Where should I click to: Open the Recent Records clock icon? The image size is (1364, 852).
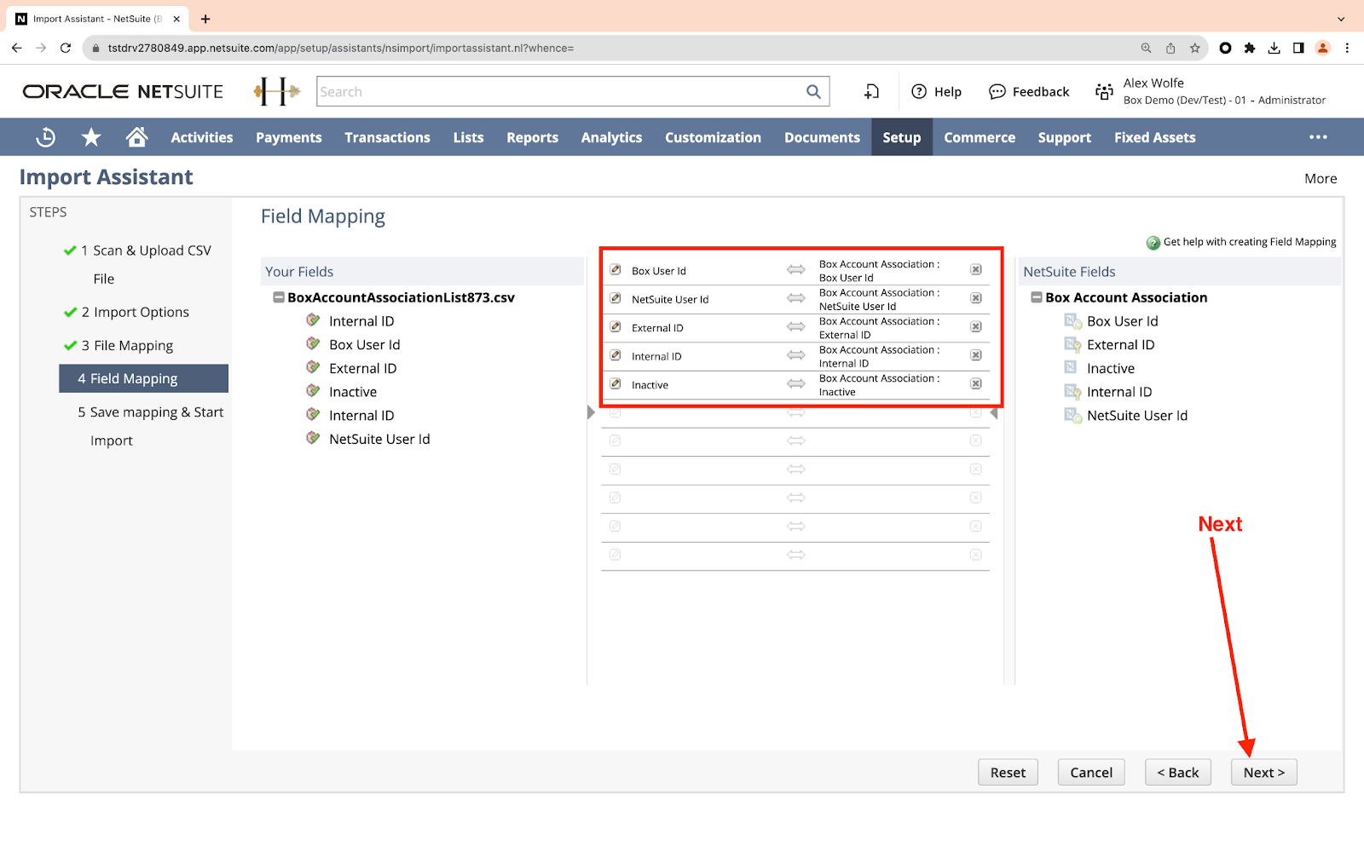(x=46, y=137)
